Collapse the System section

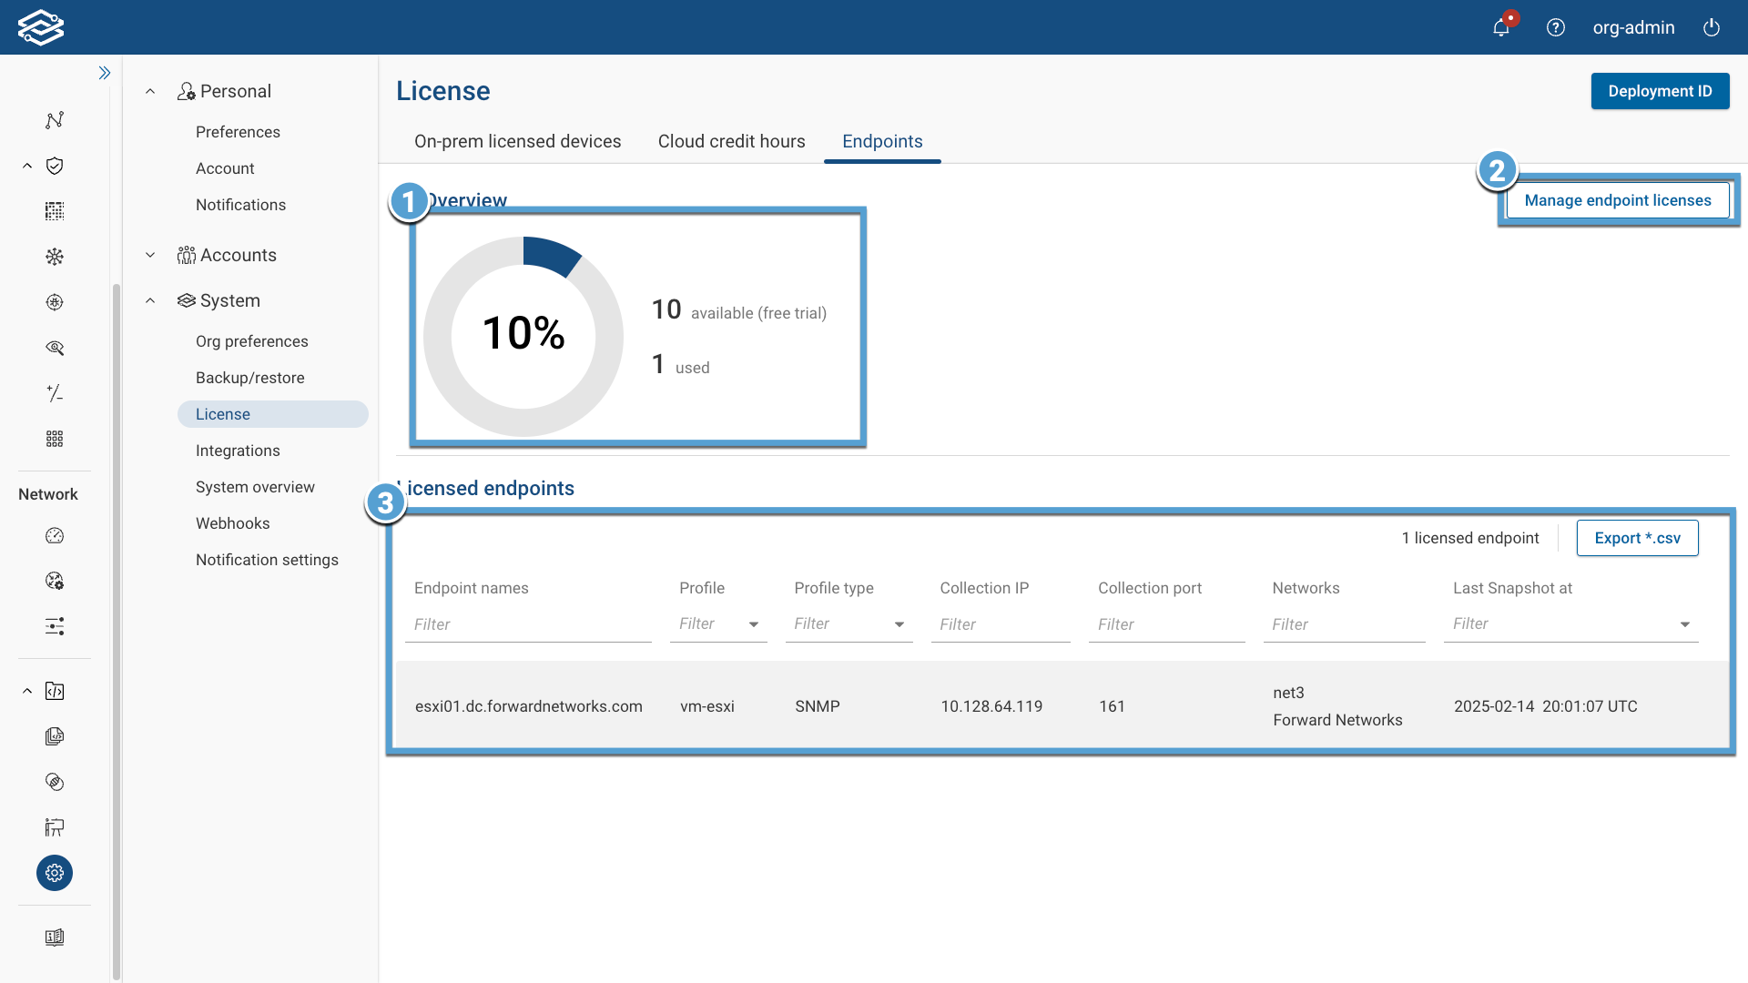tap(150, 300)
